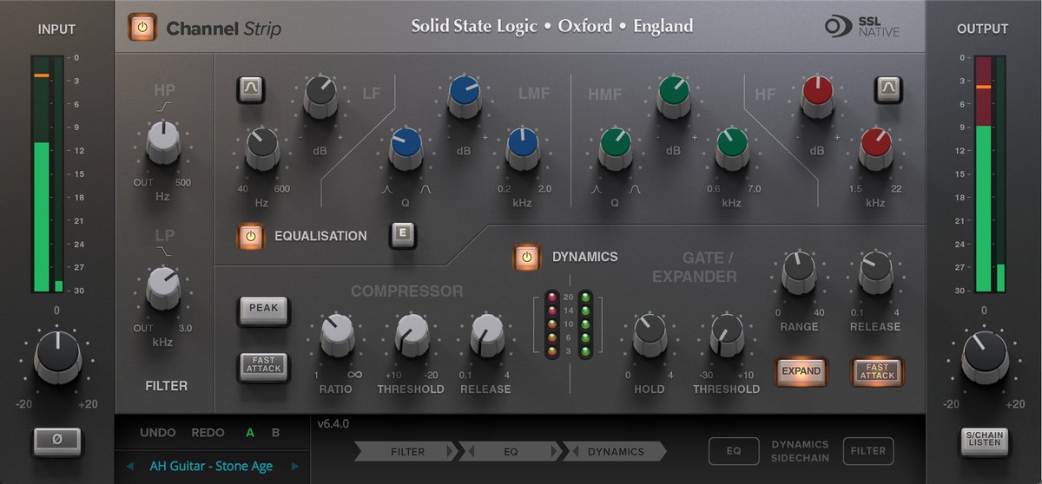Click the Solid State Logic Oxford England title
This screenshot has width=1042, height=484.
552,26
